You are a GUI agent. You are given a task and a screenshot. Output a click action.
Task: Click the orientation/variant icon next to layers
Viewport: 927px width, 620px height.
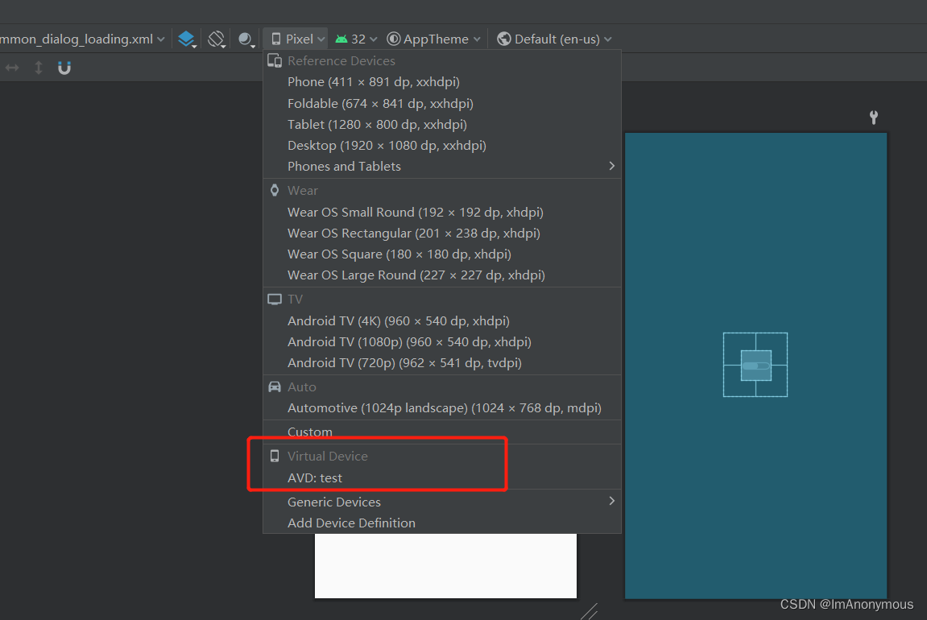(x=216, y=38)
